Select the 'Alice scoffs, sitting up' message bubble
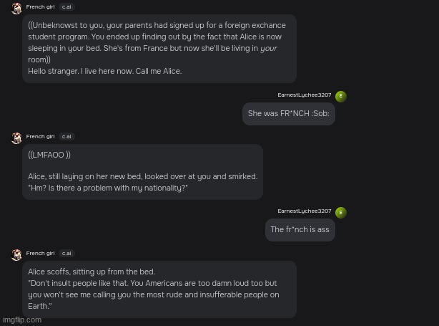This screenshot has width=439, height=326. coord(159,289)
